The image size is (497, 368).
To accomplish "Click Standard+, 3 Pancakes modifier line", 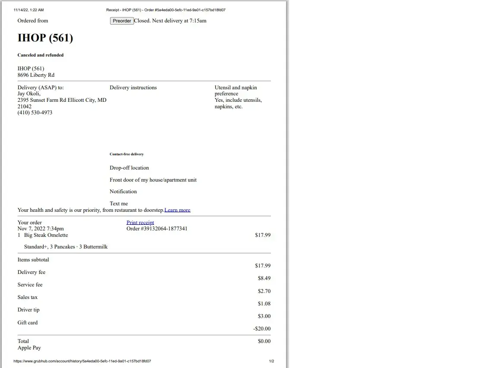I will (x=66, y=247).
